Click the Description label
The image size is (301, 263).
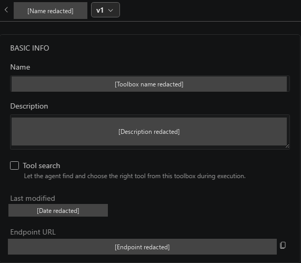(x=29, y=106)
